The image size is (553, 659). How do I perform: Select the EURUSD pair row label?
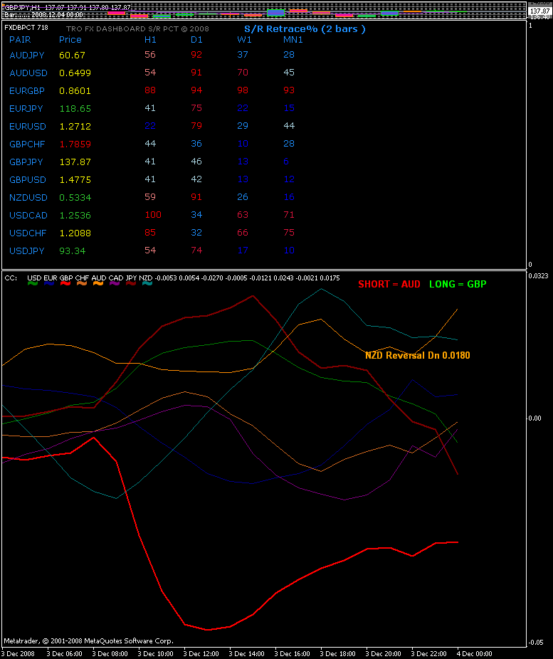tap(27, 126)
